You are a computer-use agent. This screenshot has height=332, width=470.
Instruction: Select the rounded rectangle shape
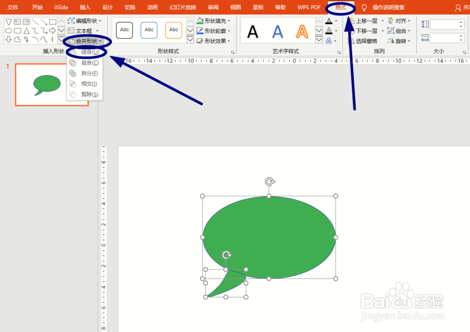point(18,31)
